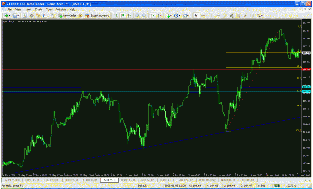Viewport: 313px width, 189px height.
Task: Switch to Candlesticks display
Action: pos(123,16)
